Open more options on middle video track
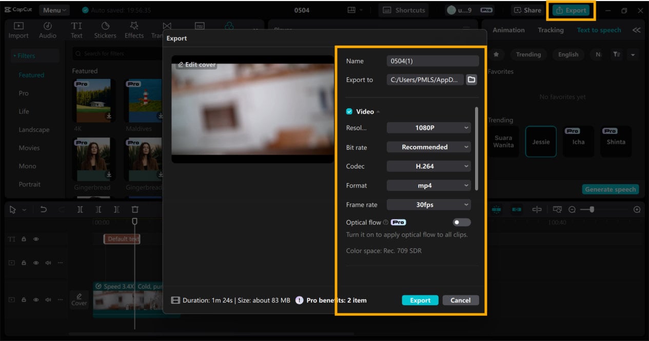Image resolution: width=649 pixels, height=341 pixels. tap(60, 263)
